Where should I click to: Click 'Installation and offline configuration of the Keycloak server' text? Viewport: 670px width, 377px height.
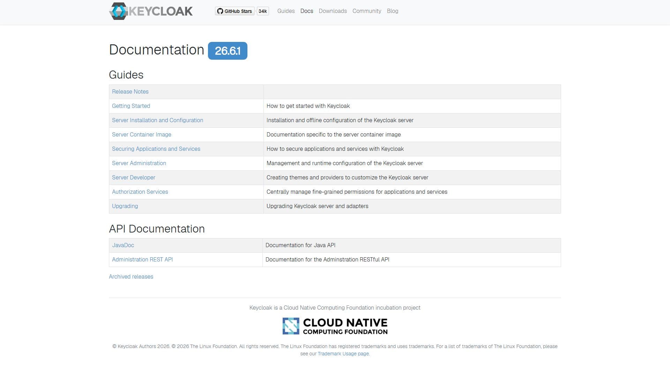(x=340, y=120)
